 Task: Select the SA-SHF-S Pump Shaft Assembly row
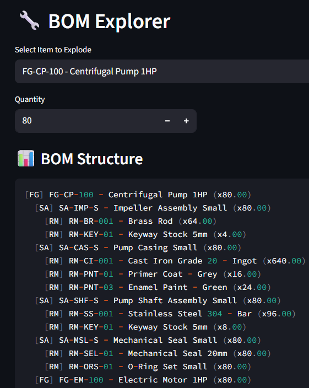pos(158,301)
